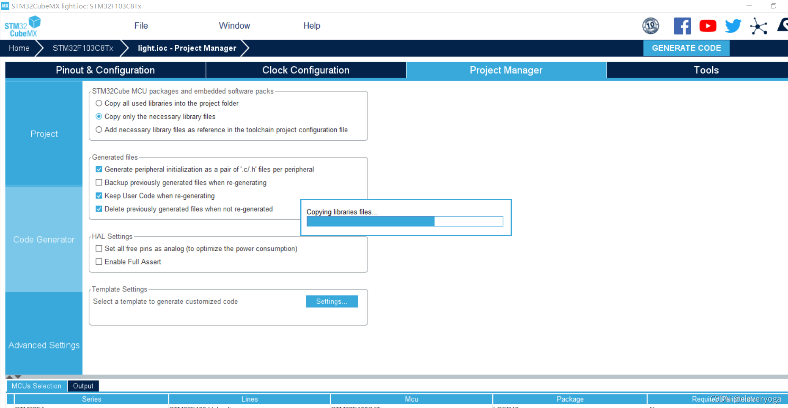The image size is (788, 408).
Task: Select the Project Manager tab
Action: pyautogui.click(x=506, y=70)
